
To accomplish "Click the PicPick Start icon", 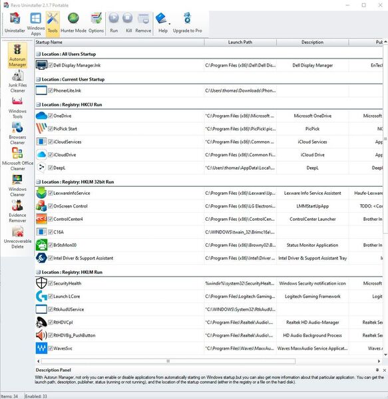I will [41, 129].
